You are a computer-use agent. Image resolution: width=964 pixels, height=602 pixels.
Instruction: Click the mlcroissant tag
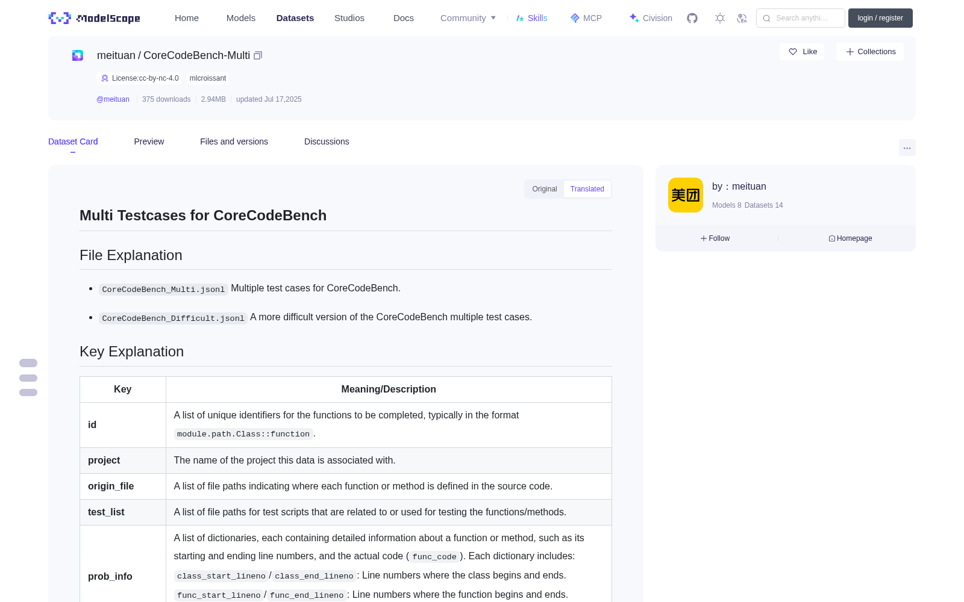(208, 78)
